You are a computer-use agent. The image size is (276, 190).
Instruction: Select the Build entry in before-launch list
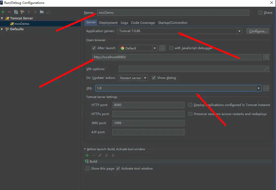click(178, 161)
